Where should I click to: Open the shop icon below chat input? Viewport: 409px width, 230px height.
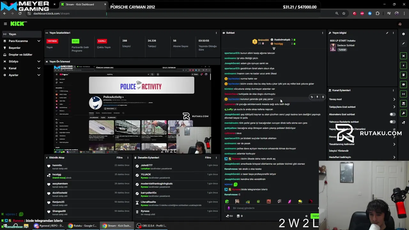[238, 216]
